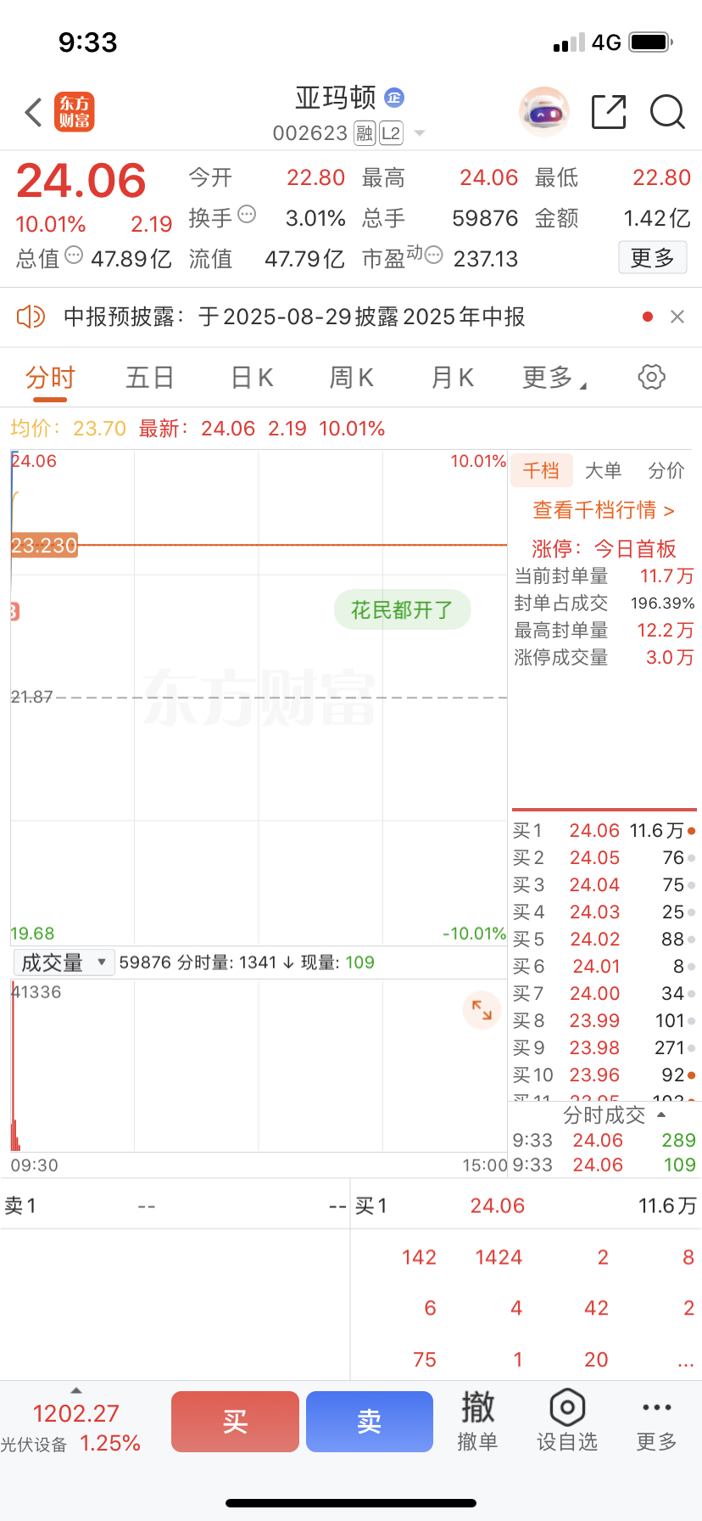The image size is (702, 1521).
Task: Open 撤单 cancel order icon
Action: pos(477,1421)
